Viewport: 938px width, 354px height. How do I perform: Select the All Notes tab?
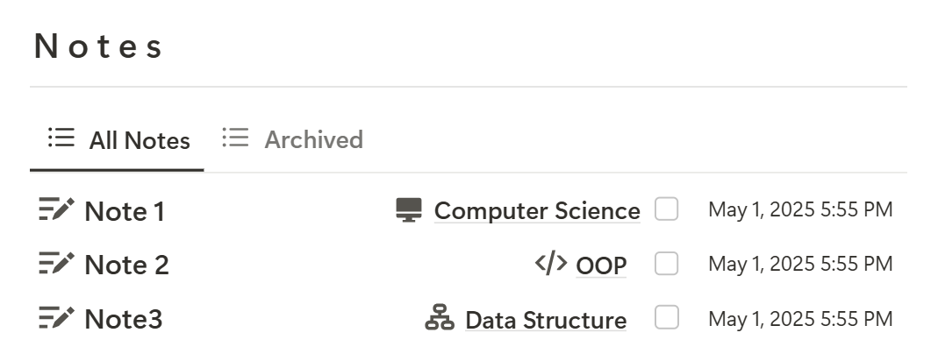click(x=117, y=141)
